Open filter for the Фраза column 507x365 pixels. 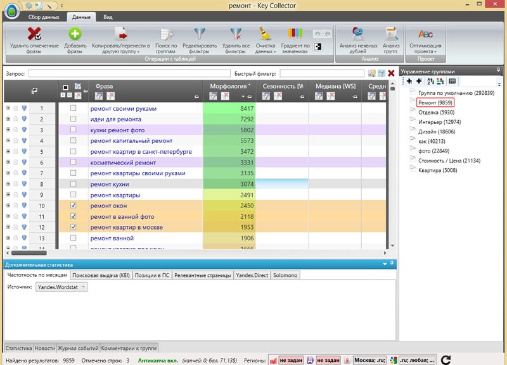[99, 96]
